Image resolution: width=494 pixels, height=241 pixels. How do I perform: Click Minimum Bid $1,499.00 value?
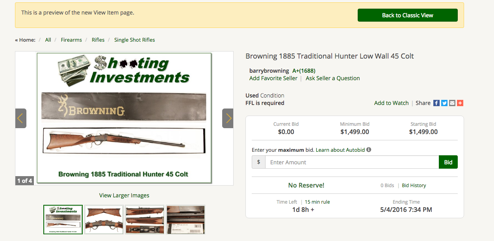(355, 132)
